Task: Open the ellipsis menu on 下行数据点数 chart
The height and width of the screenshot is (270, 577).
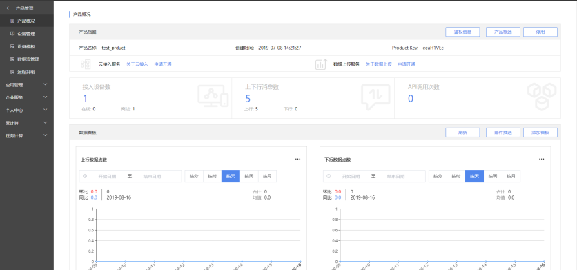Action: [542, 159]
